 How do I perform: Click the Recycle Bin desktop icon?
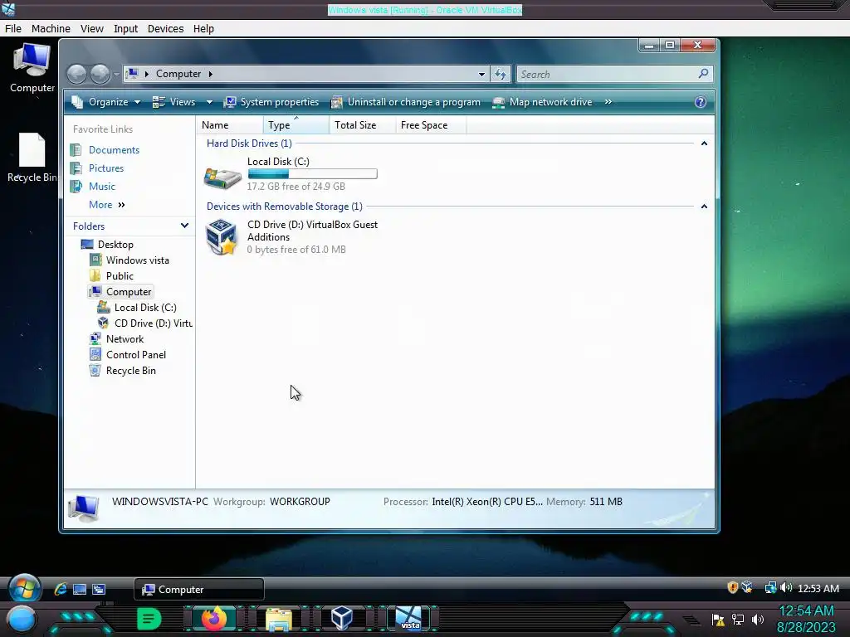click(32, 157)
